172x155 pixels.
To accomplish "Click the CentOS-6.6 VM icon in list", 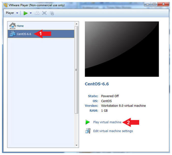I will 12,34.
